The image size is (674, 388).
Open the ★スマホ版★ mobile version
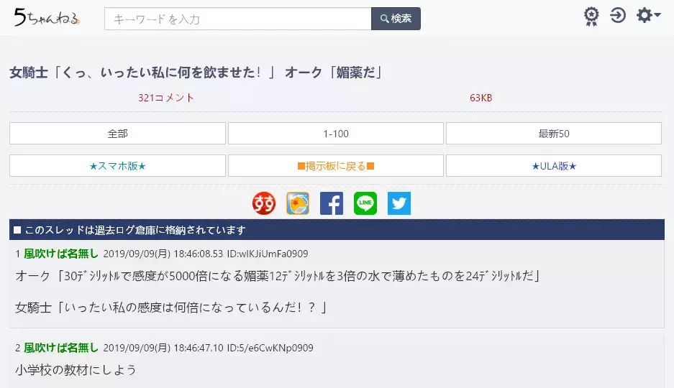click(117, 166)
